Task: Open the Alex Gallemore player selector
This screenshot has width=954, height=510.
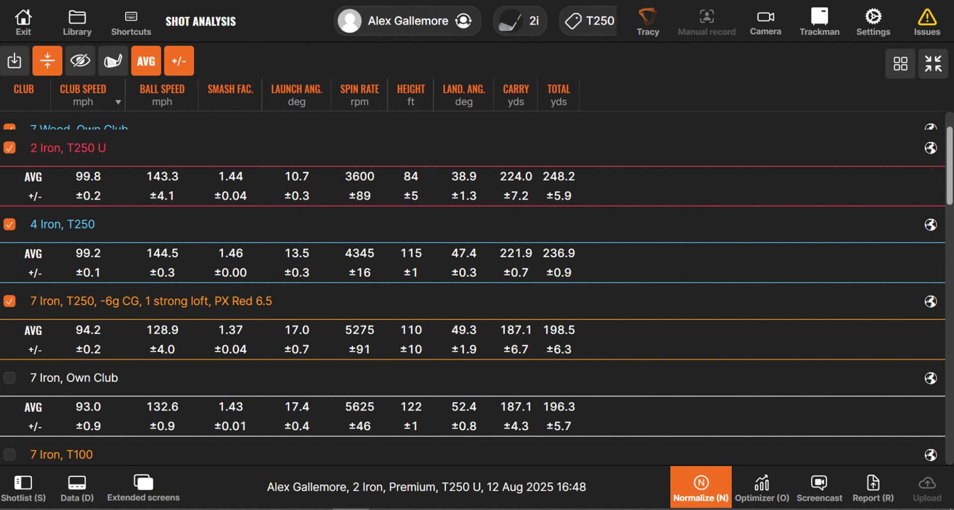Action: click(407, 21)
